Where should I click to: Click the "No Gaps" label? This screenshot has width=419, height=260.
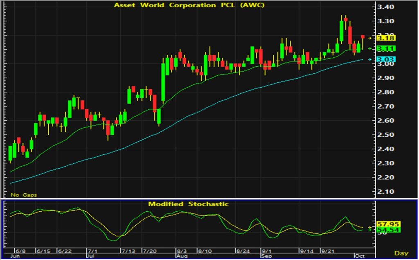[24, 195]
